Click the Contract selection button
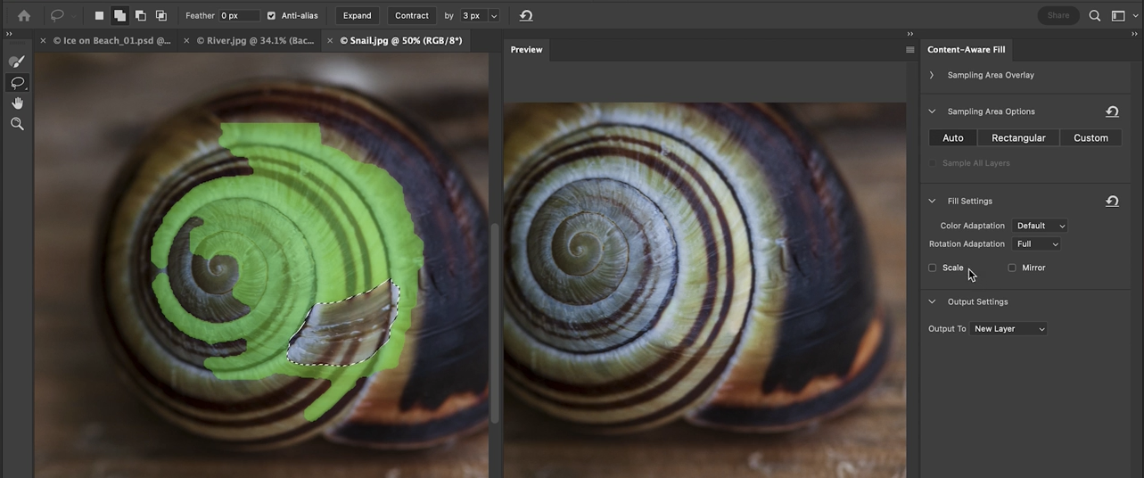Viewport: 1144px width, 478px height. pos(412,15)
